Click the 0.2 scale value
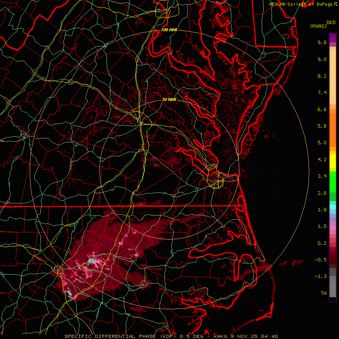 tap(322, 243)
